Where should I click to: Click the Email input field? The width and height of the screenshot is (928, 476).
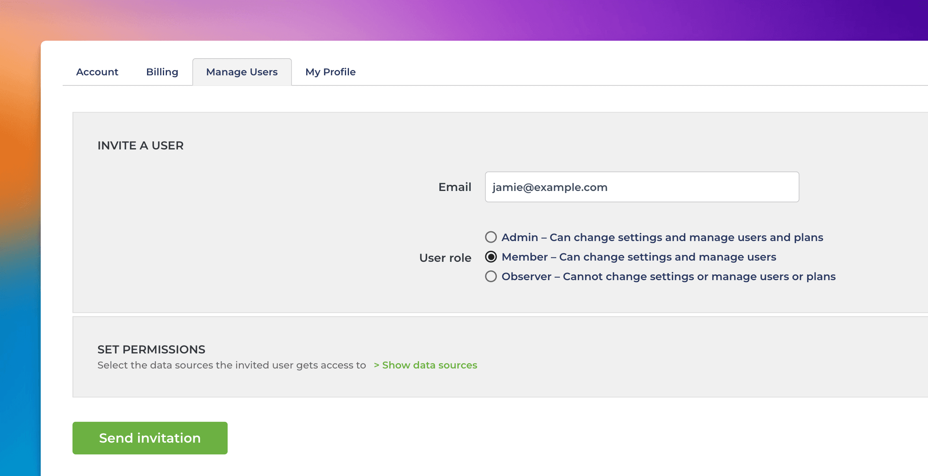tap(642, 187)
